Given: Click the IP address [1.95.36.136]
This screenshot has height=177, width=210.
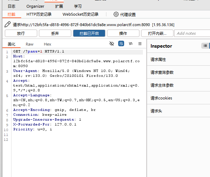Looking at the screenshot, I should tap(163, 25).
